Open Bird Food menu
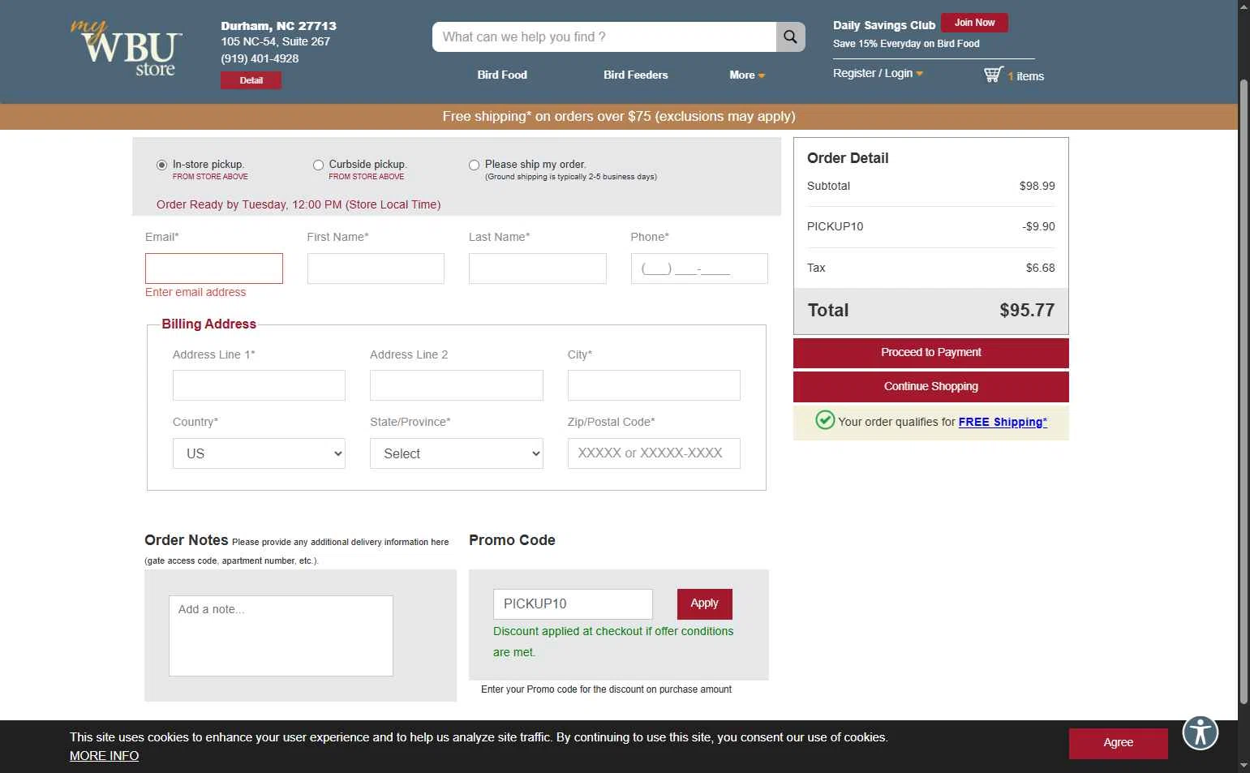The image size is (1250, 773). tap(502, 75)
